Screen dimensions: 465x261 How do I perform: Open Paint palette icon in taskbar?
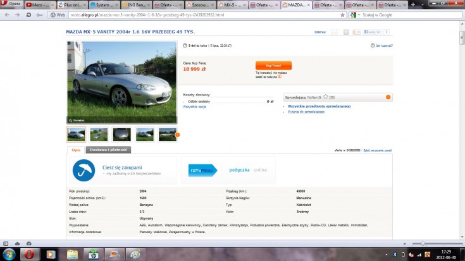tap(135, 255)
